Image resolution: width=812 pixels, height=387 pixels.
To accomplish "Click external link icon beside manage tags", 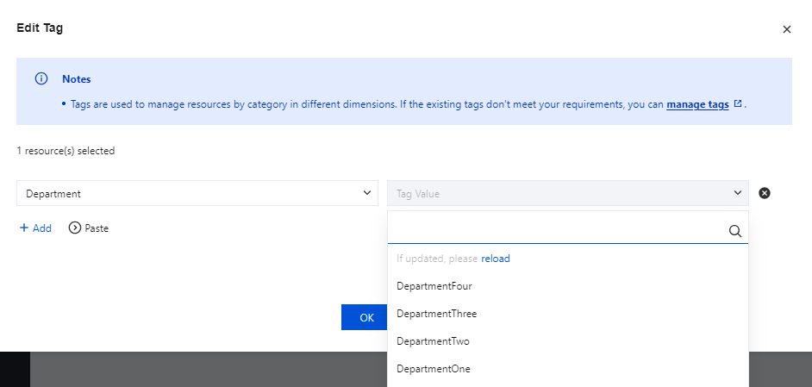I will pos(738,104).
